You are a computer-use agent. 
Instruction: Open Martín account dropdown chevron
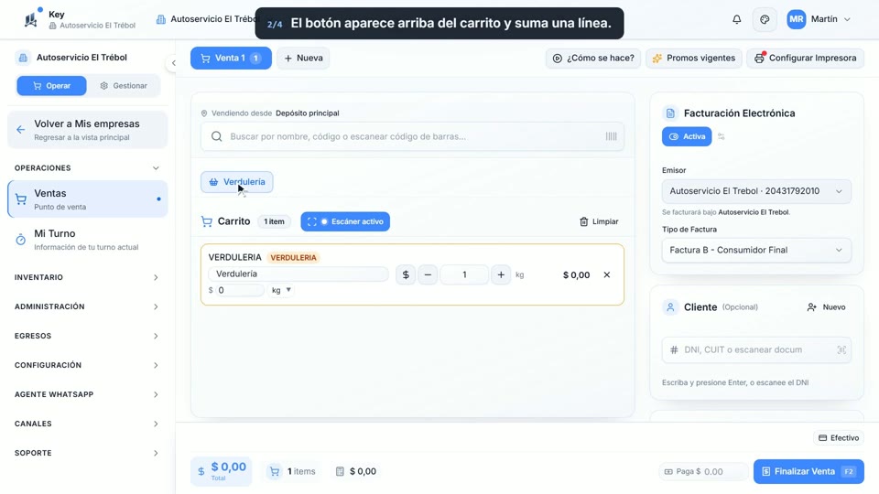coord(847,19)
